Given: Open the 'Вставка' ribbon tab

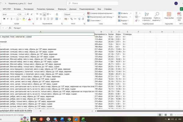Looking at the screenshot, I should coord(17,9).
